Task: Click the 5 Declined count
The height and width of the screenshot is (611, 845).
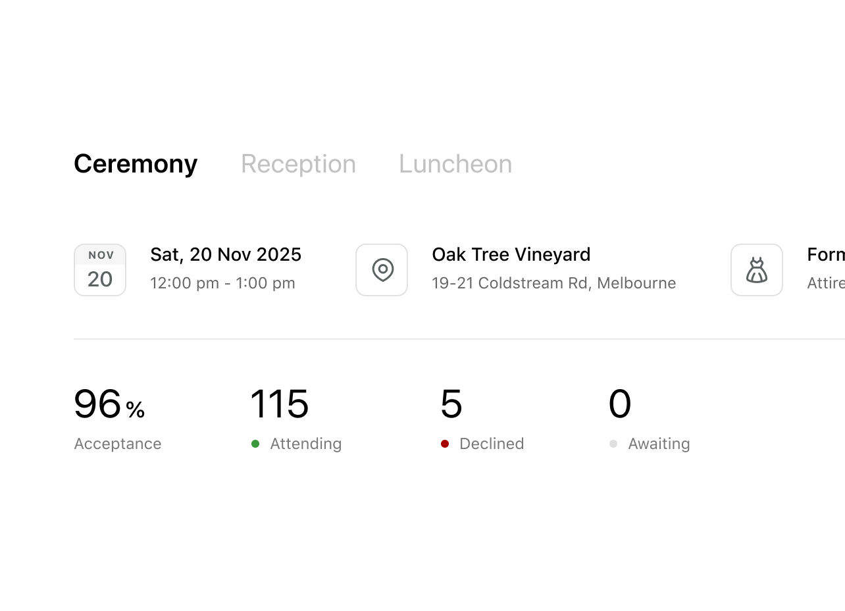Action: (452, 404)
